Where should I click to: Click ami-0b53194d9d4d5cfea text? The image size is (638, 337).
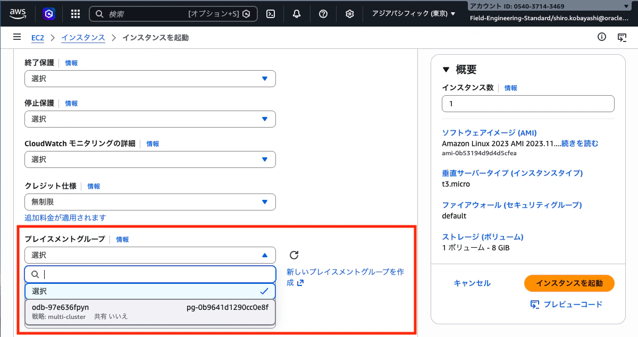(x=479, y=153)
